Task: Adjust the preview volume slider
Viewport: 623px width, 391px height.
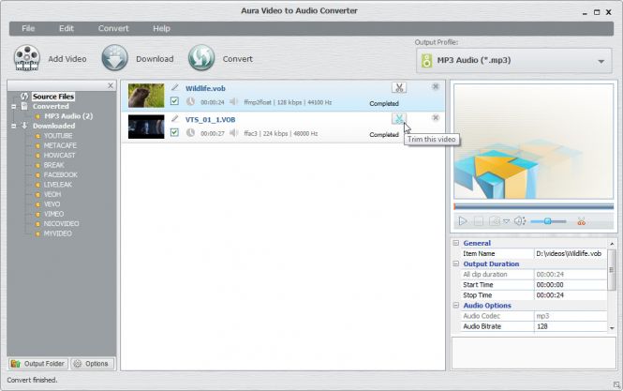Action: (549, 221)
